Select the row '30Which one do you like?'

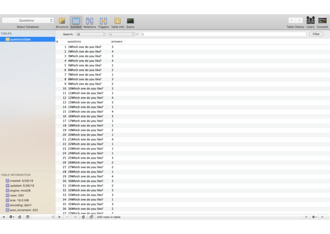click(193, 181)
